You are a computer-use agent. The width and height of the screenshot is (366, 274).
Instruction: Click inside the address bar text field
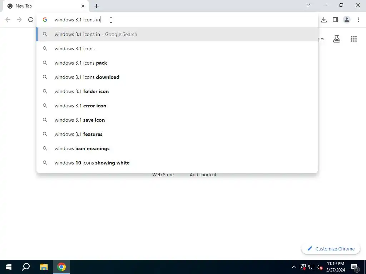[177, 20]
